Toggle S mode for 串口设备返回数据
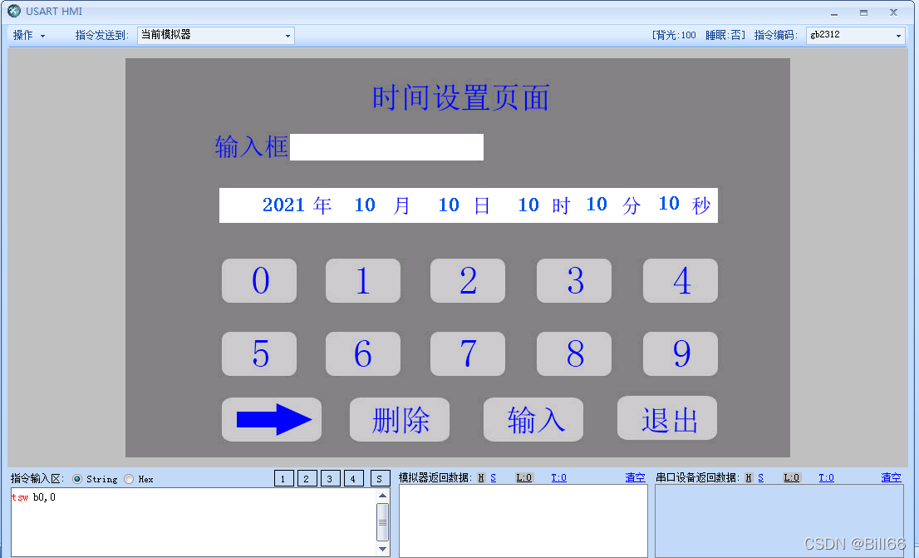919x558 pixels. [x=761, y=477]
